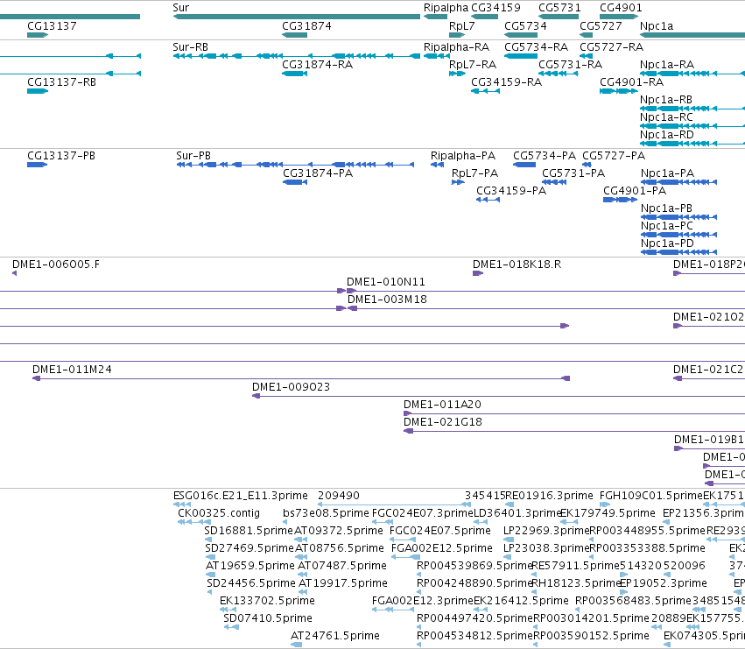Select the ESG016c.E21_E11.3prime EST
The width and height of the screenshot is (745, 649).
[x=182, y=504]
